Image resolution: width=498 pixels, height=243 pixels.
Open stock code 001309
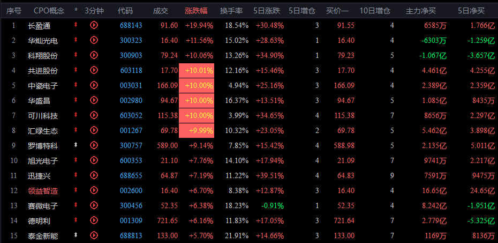[x=131, y=220]
